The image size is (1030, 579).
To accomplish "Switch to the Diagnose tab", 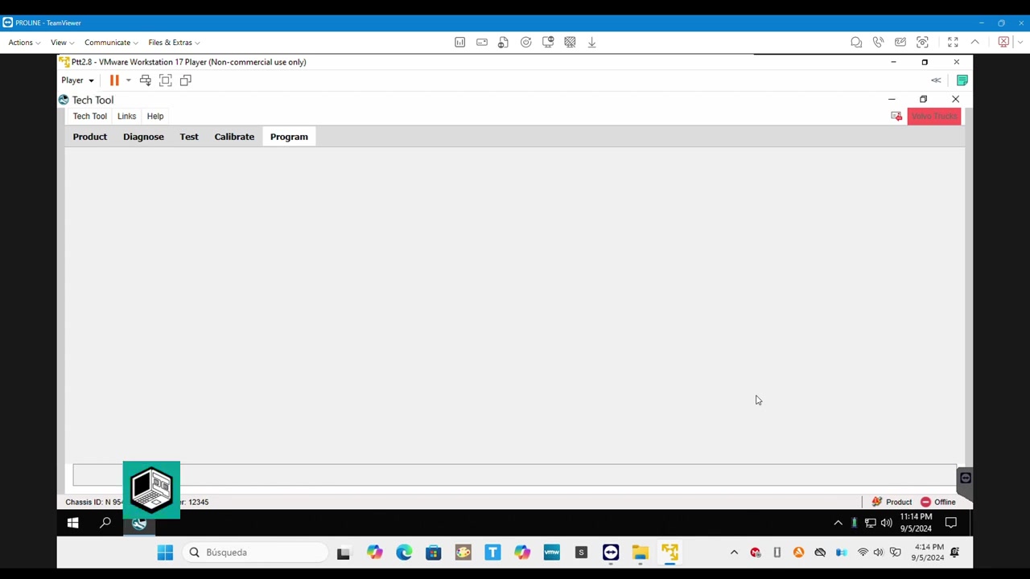I will pyautogui.click(x=143, y=137).
